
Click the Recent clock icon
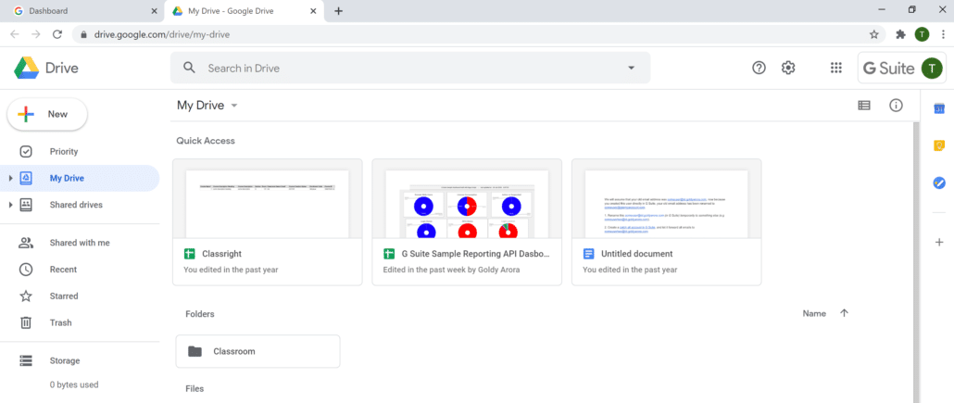[26, 270]
